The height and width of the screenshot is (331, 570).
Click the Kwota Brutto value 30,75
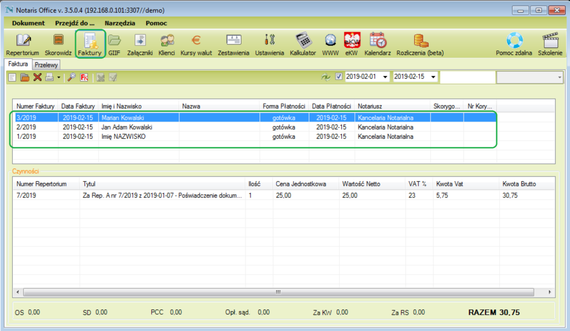(510, 195)
